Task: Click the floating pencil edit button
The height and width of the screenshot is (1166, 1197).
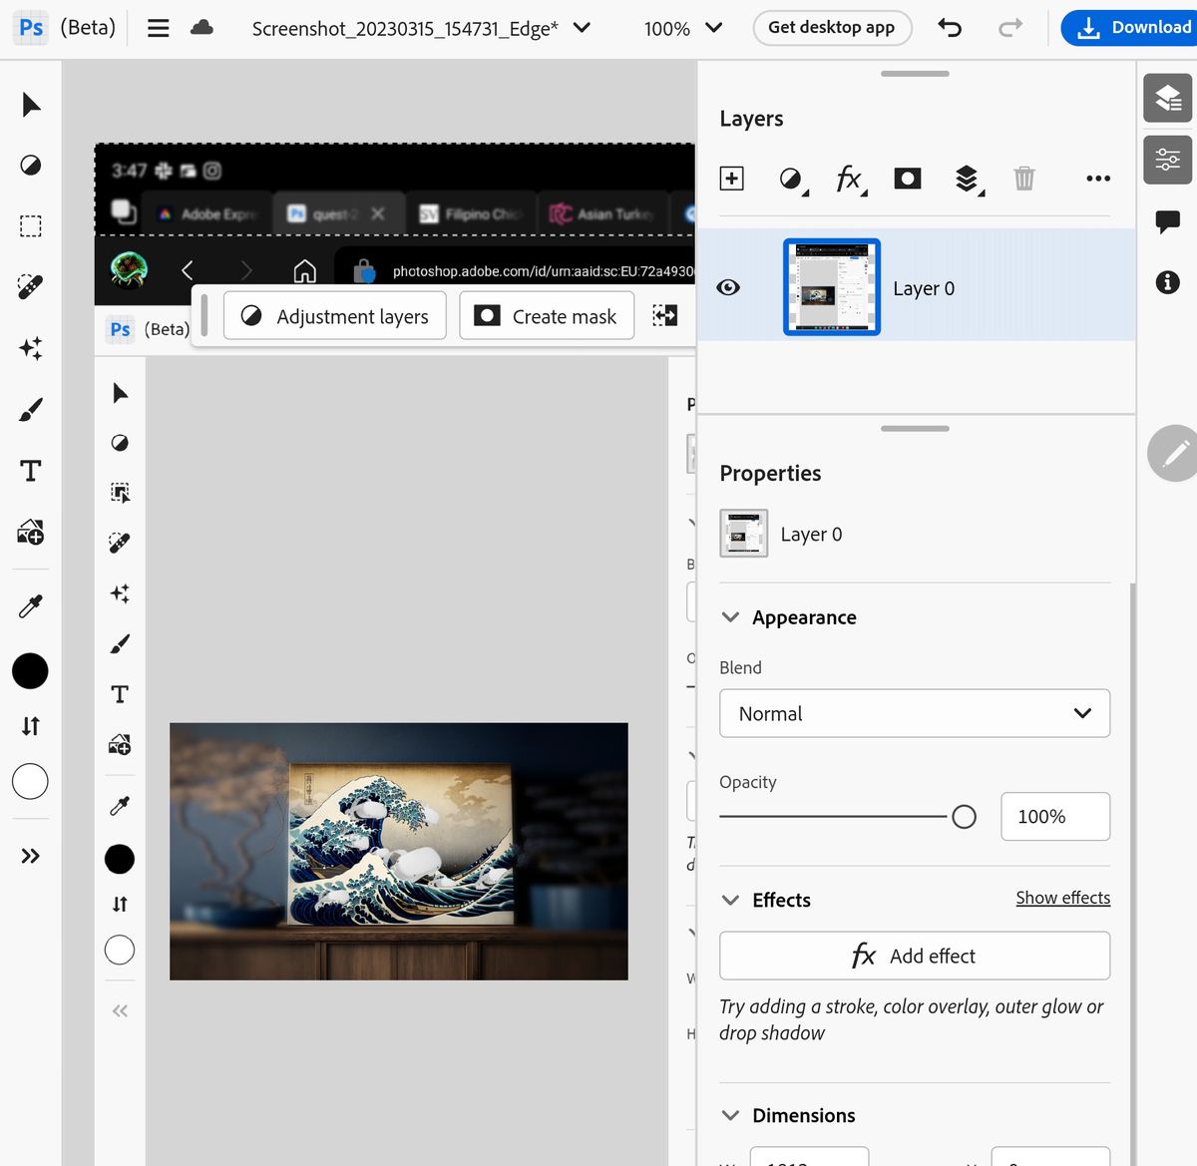Action: tap(1175, 454)
